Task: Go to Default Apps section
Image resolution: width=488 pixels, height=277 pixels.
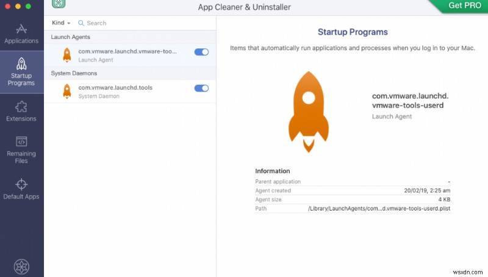Action: click(x=21, y=189)
